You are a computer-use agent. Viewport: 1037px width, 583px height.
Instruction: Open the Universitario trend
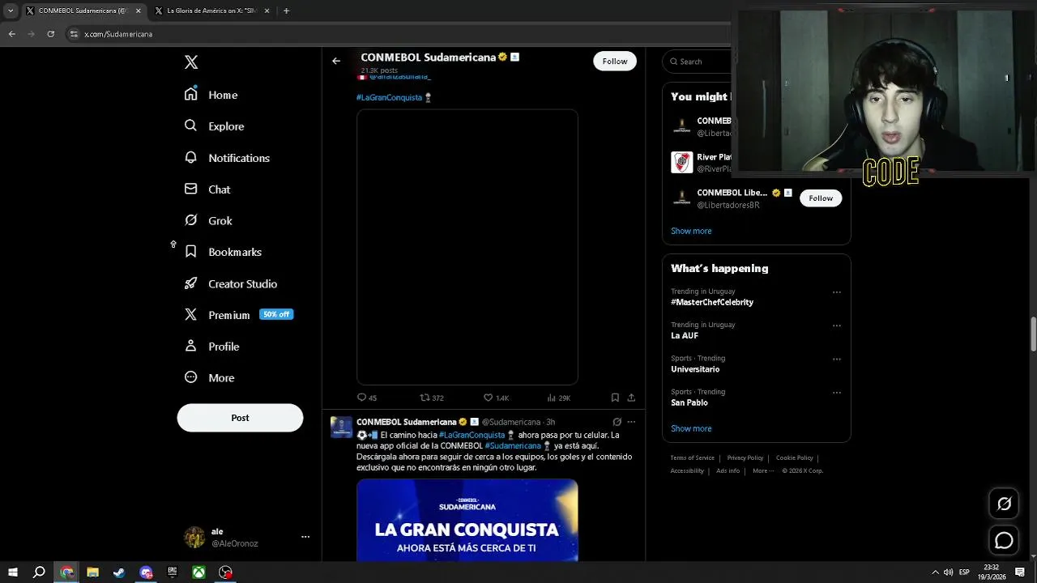pos(695,369)
